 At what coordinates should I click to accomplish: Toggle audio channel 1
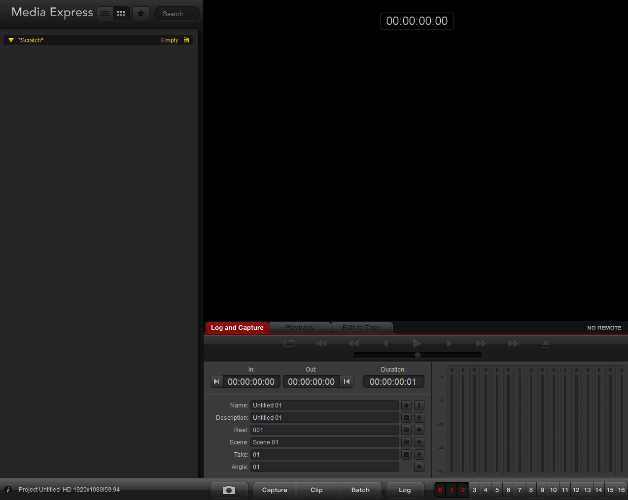pyautogui.click(x=452, y=490)
